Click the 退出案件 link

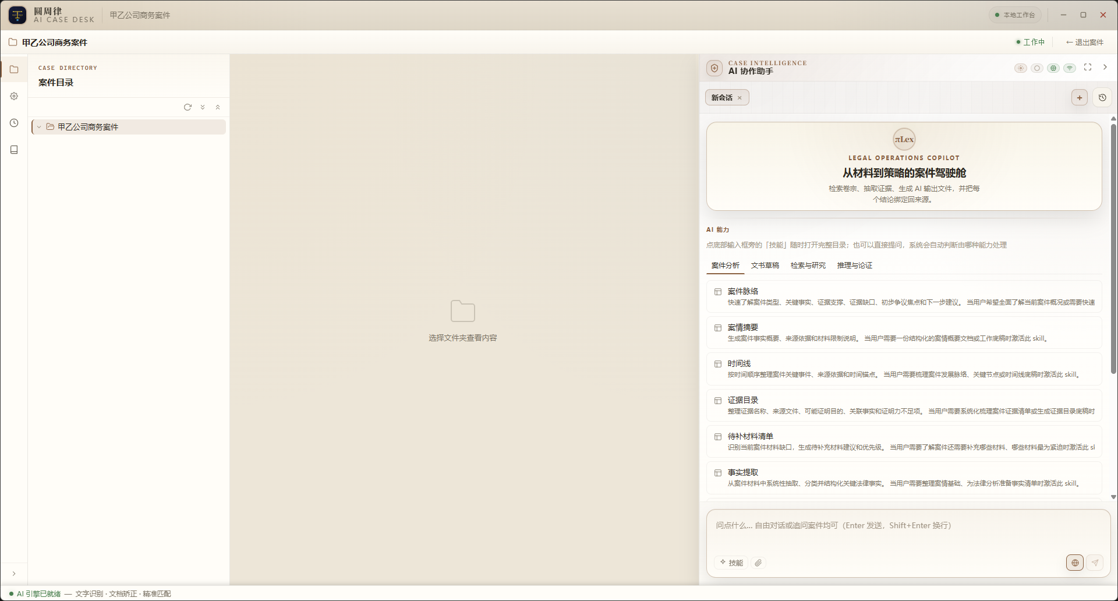tap(1085, 43)
